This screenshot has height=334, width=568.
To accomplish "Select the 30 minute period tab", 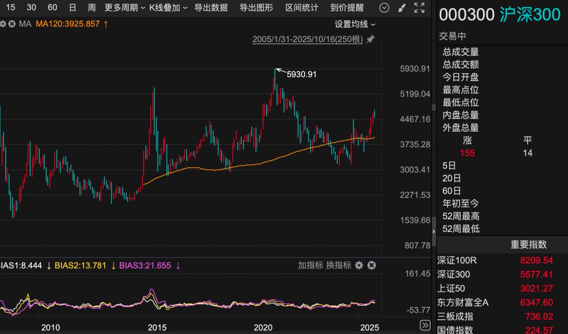I will [x=32, y=7].
